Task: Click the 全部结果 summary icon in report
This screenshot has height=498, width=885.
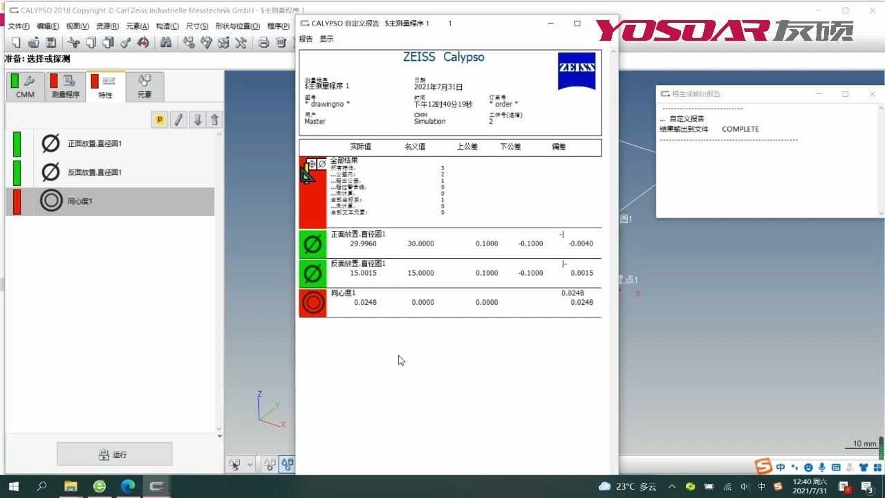Action: tap(313, 192)
